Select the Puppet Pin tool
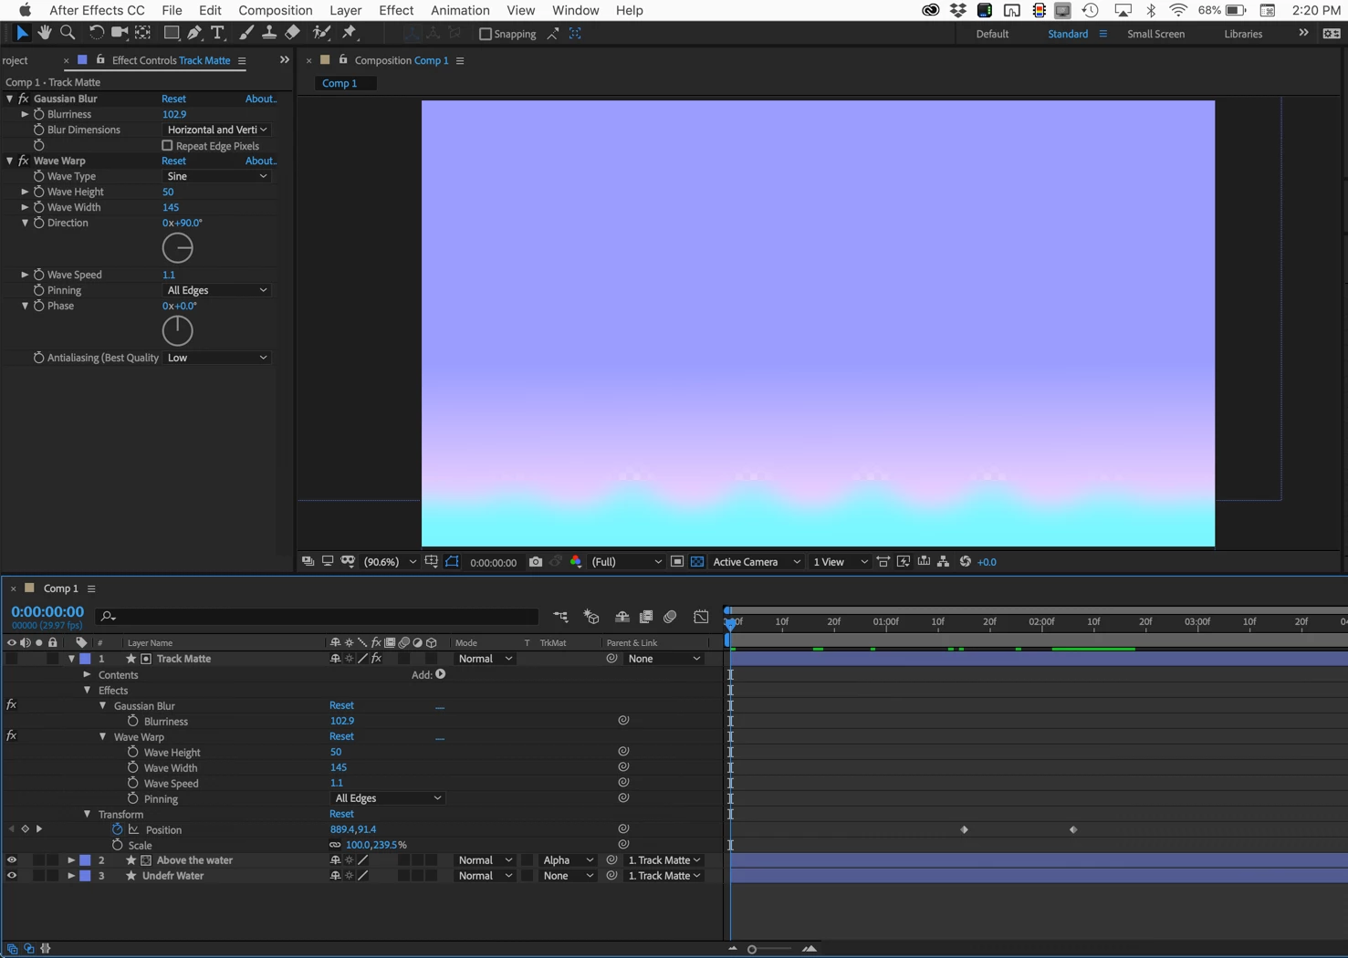 (350, 33)
